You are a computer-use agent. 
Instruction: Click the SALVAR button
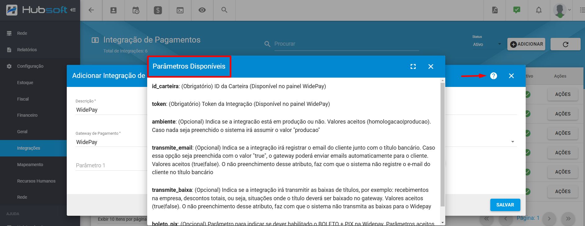point(505,205)
